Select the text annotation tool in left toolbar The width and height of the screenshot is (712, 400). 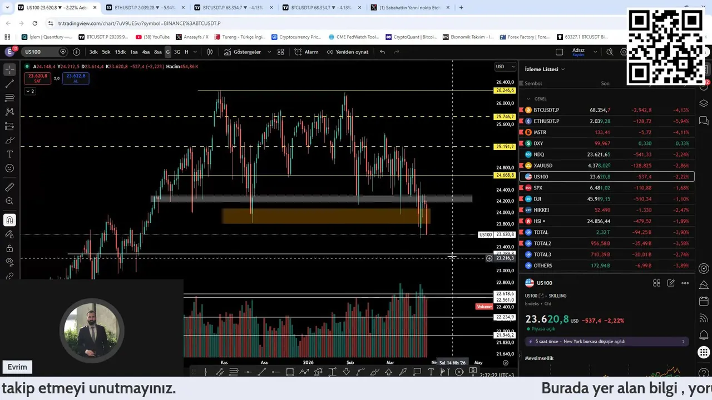[x=9, y=154]
